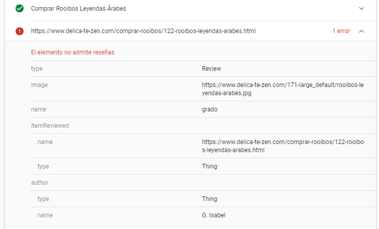Click the Thing value under author
The image size is (379, 229).
coord(209,198)
